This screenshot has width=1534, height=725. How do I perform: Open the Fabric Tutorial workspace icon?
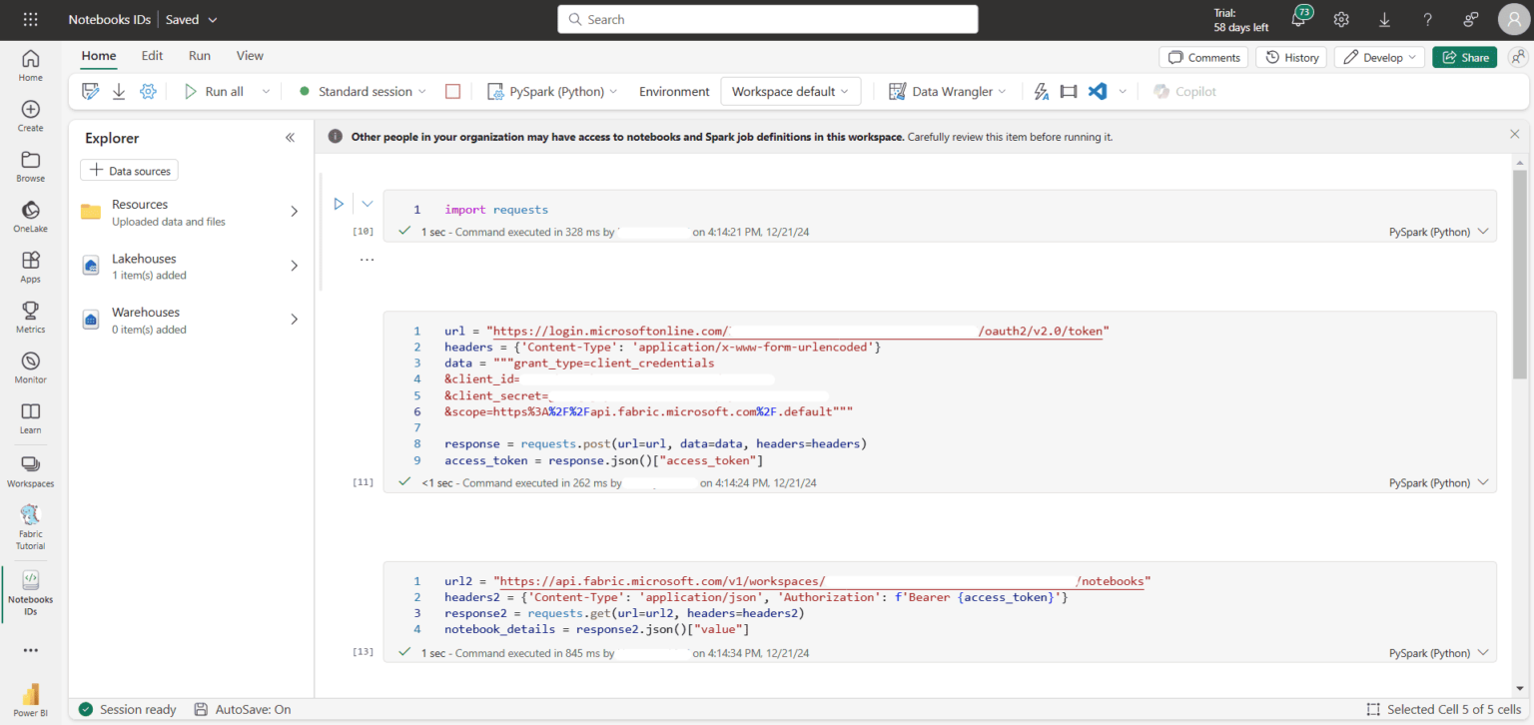click(x=30, y=527)
